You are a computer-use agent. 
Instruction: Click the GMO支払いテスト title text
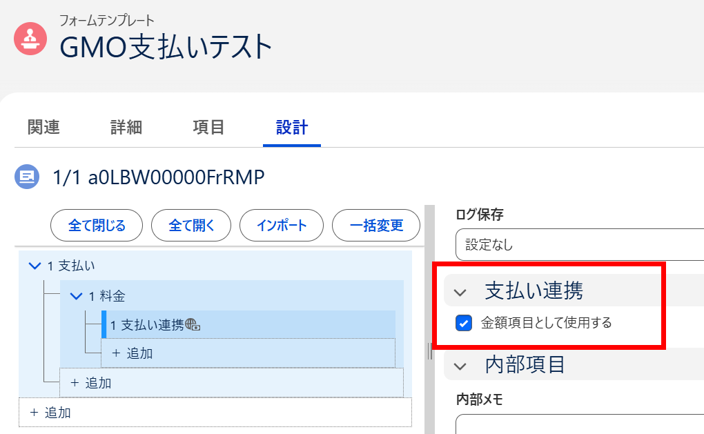[x=166, y=47]
